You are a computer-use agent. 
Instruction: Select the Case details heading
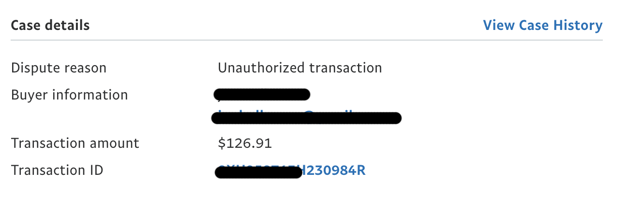(50, 25)
